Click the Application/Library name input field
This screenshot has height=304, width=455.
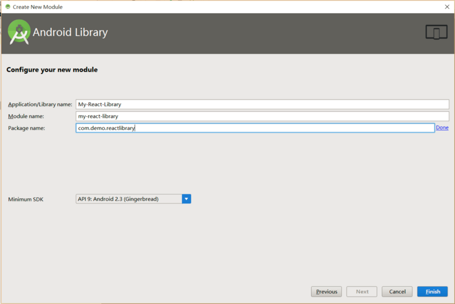tap(262, 105)
